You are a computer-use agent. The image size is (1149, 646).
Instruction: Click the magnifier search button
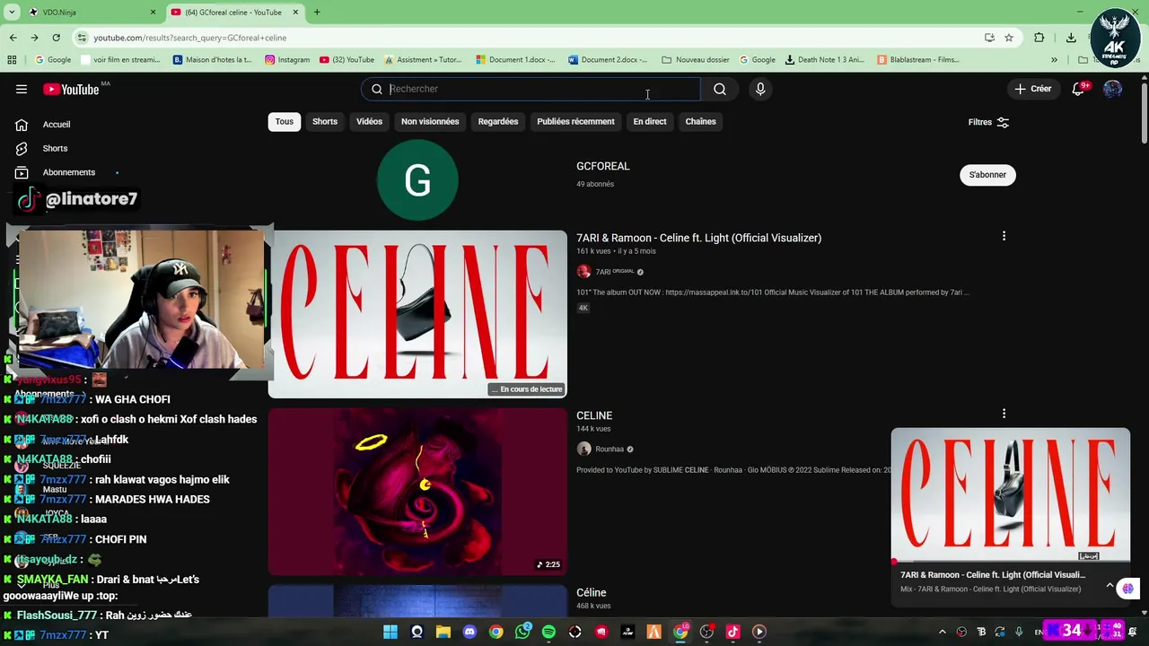click(x=720, y=89)
